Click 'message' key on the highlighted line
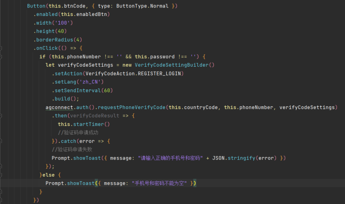 114,183
